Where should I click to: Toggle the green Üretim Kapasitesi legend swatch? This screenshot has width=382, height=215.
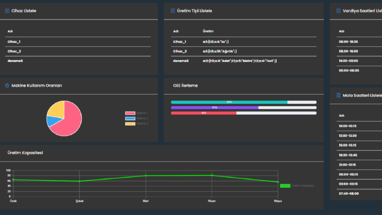[x=285, y=186]
